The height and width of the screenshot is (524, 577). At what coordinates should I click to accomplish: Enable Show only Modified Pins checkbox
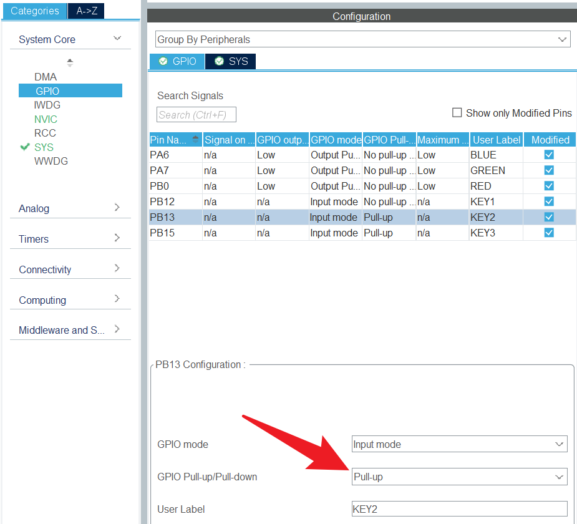tap(457, 113)
